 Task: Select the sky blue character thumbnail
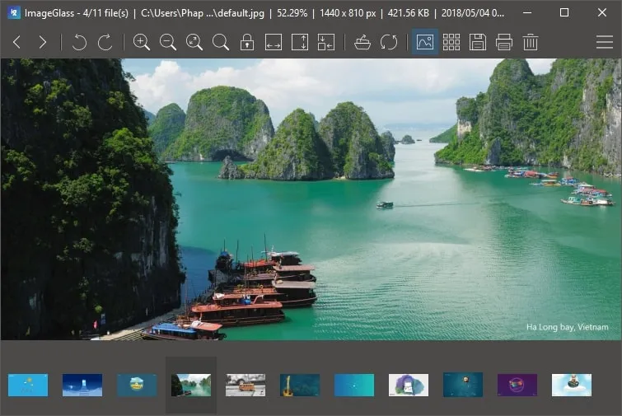pyautogui.click(x=572, y=385)
